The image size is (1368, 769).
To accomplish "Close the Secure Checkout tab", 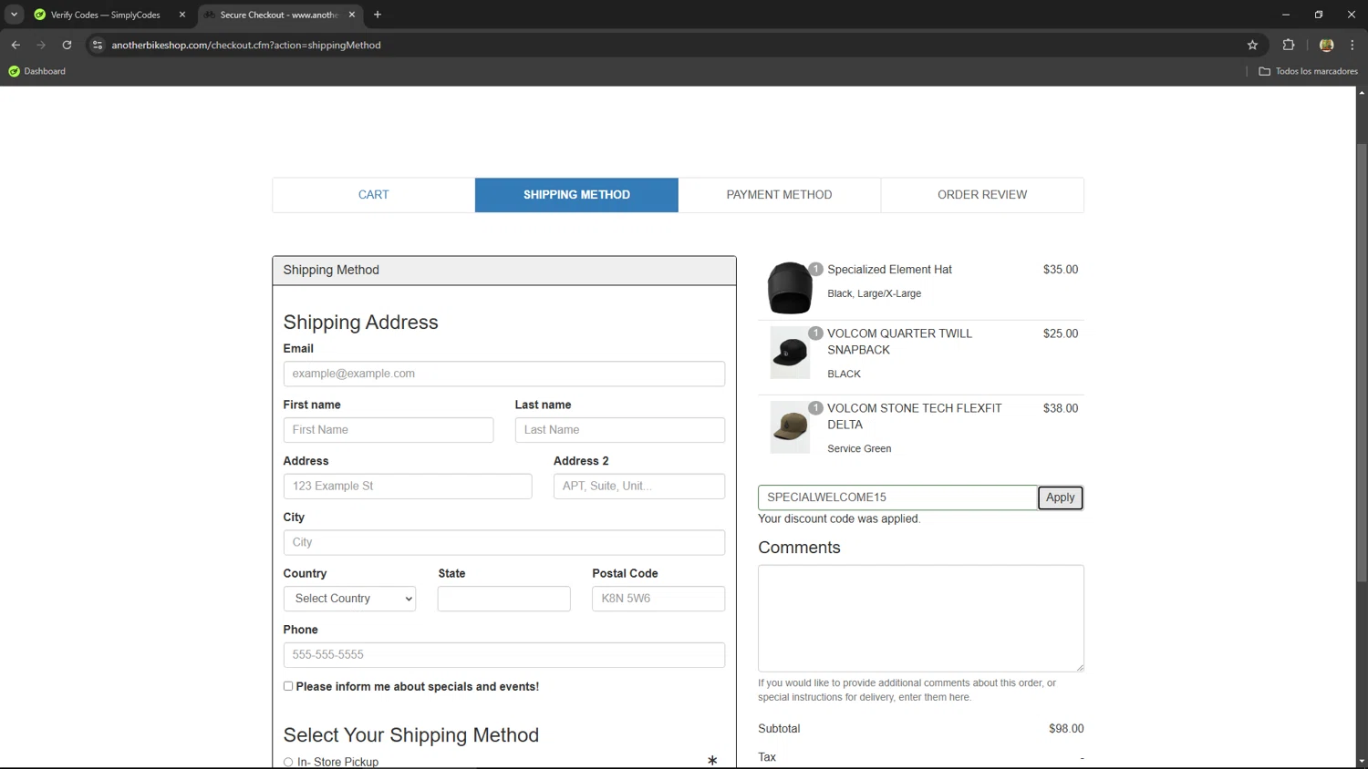I will pyautogui.click(x=352, y=15).
